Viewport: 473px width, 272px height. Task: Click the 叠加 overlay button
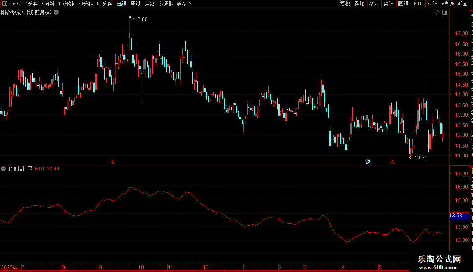359,4
